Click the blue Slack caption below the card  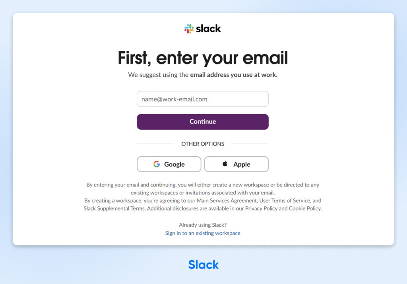pyautogui.click(x=203, y=265)
